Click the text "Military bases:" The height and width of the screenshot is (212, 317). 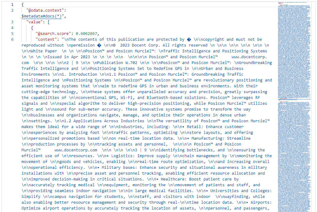pos(119,168)
